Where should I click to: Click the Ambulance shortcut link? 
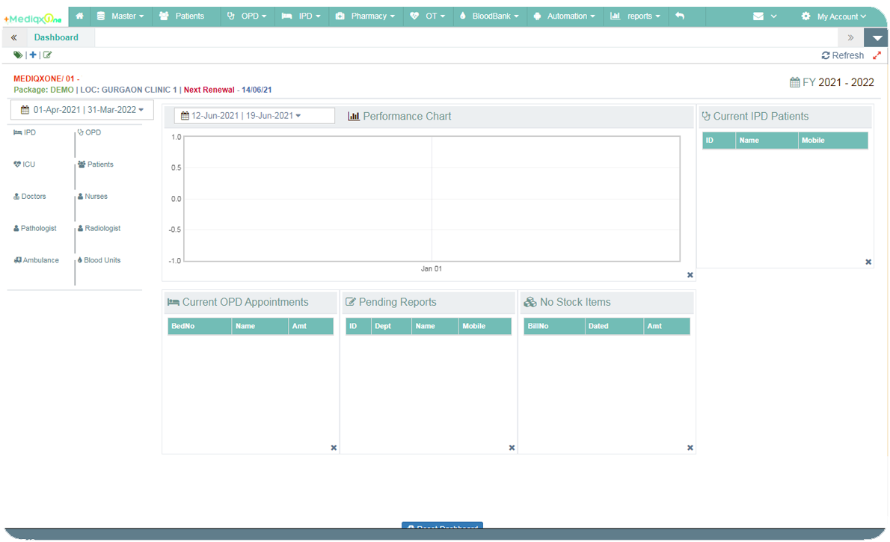point(37,260)
